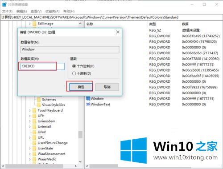
Task: Click the 名称 column header
Action: click(x=90, y=24)
